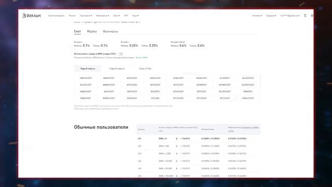This screenshot has width=332, height=187.
Task: Open the account email menu
Action: pyautogui.click(x=290, y=16)
